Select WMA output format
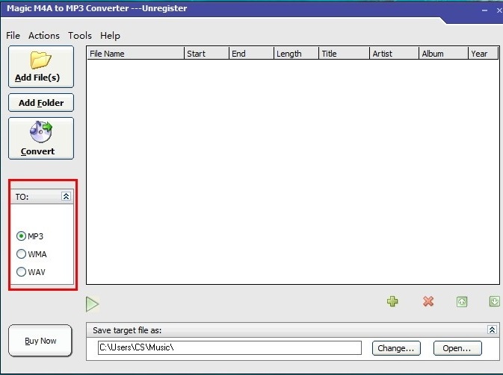The height and width of the screenshot is (375, 503). (31, 254)
